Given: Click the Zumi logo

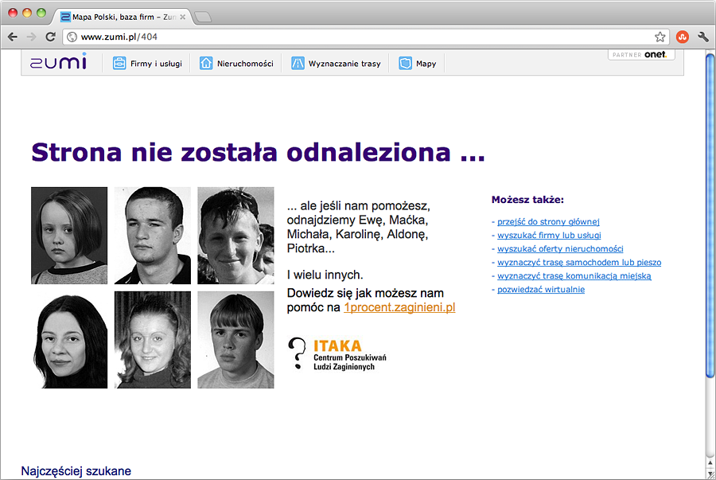Looking at the screenshot, I should click(58, 61).
